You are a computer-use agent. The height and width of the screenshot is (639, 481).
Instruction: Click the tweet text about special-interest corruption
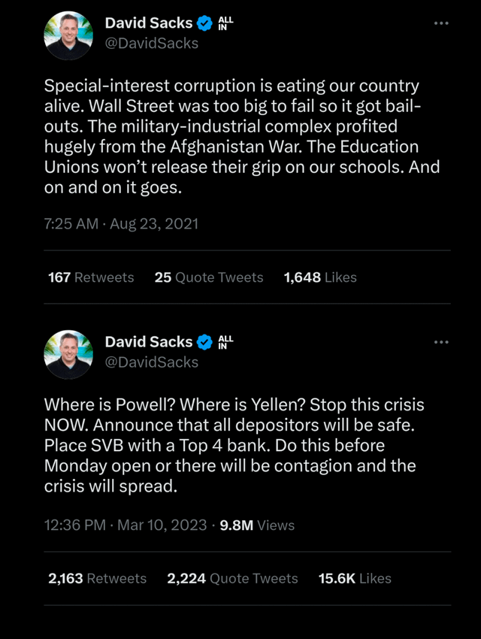(x=240, y=137)
